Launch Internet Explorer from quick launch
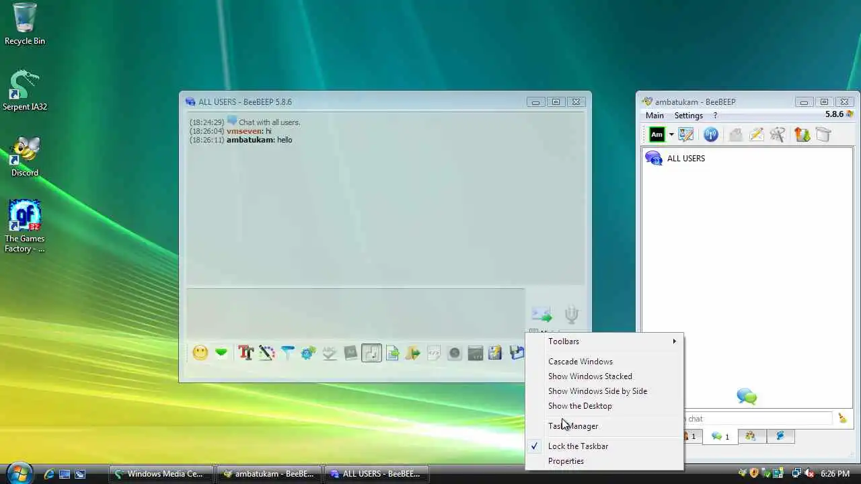The height and width of the screenshot is (484, 861). (49, 474)
